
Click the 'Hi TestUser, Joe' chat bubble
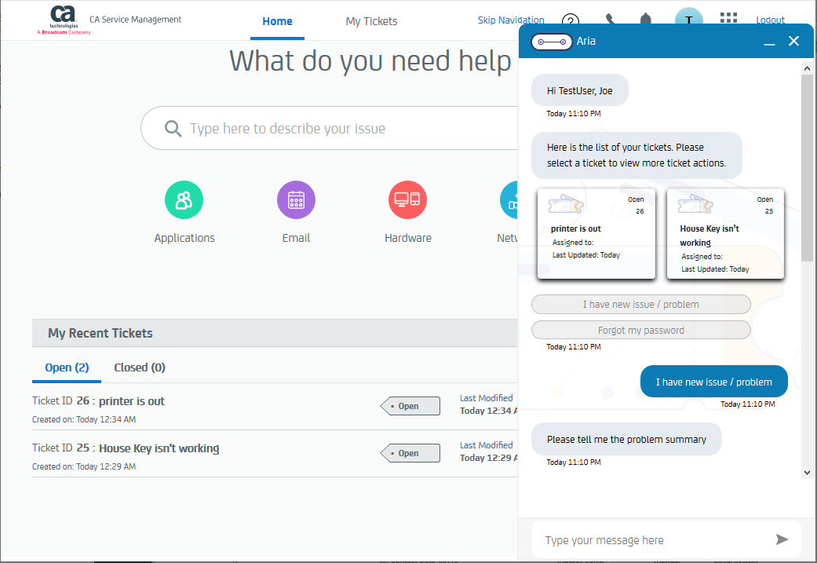coord(580,91)
